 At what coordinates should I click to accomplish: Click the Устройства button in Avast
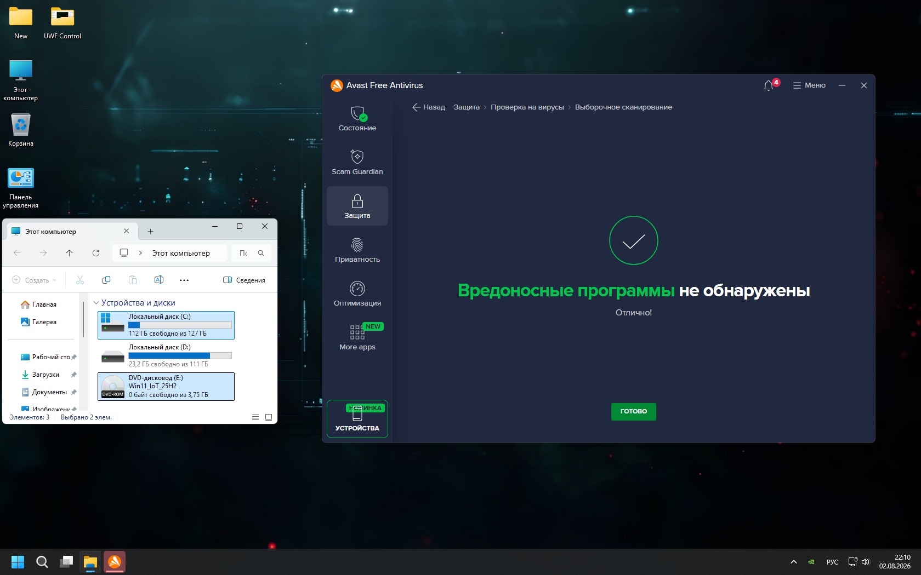357,419
